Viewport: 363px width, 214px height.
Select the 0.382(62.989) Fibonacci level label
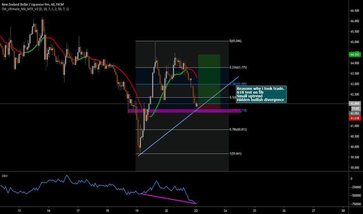tap(238, 84)
